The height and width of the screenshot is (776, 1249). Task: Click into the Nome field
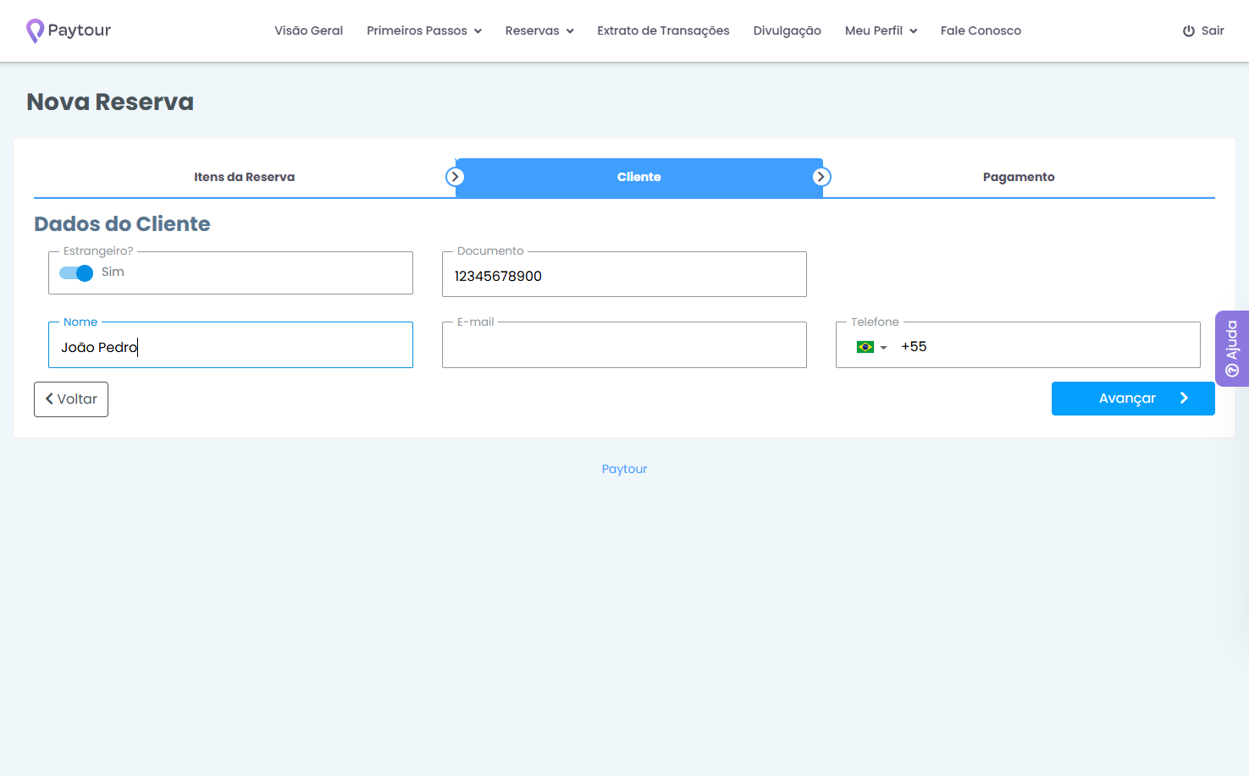point(230,345)
